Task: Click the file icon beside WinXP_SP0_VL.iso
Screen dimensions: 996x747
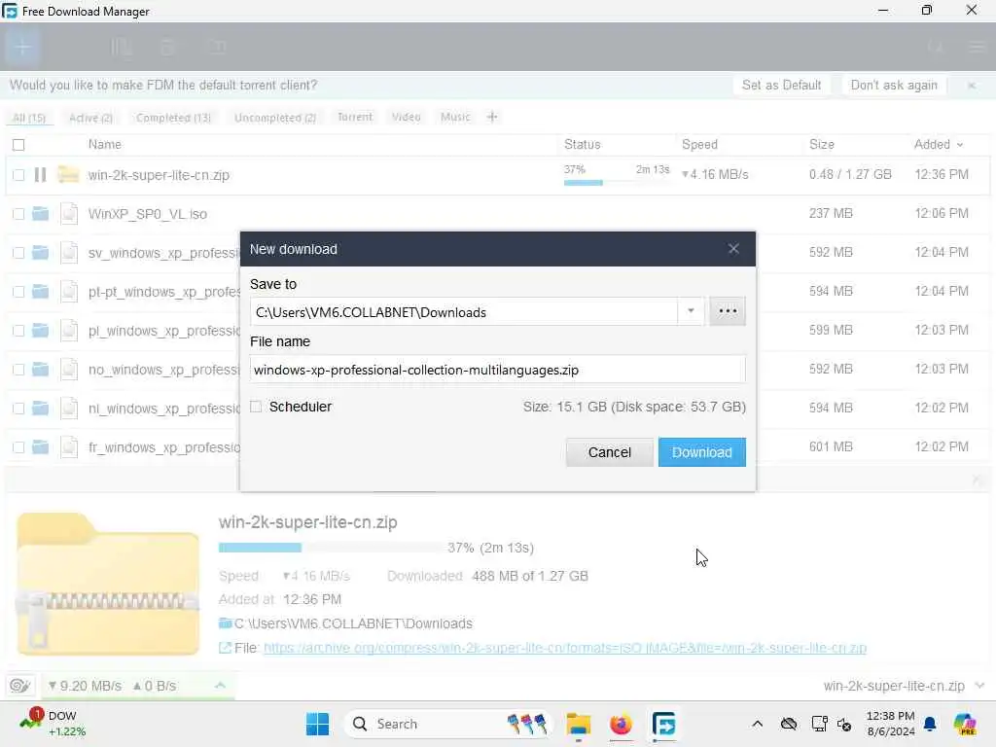Action: tap(69, 213)
